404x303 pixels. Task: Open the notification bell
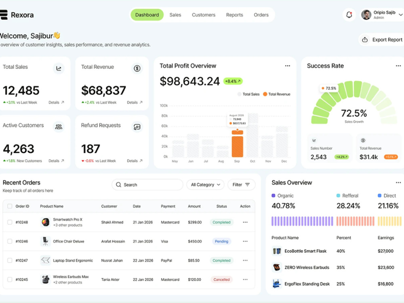pos(349,15)
